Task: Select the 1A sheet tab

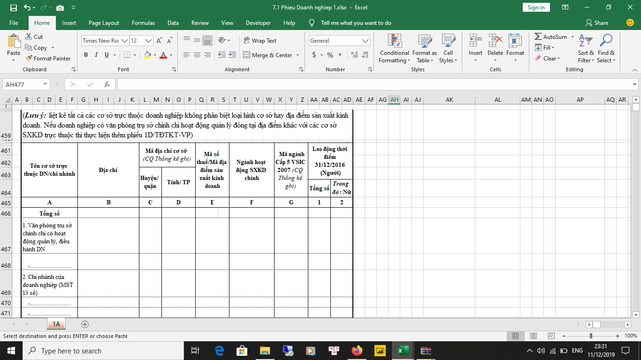Action: point(56,324)
